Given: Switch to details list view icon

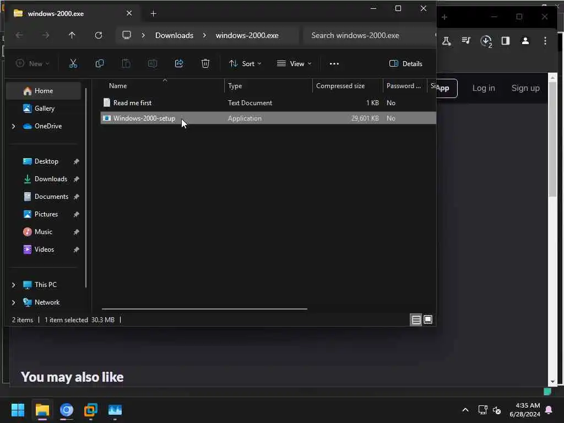Looking at the screenshot, I should 416,320.
